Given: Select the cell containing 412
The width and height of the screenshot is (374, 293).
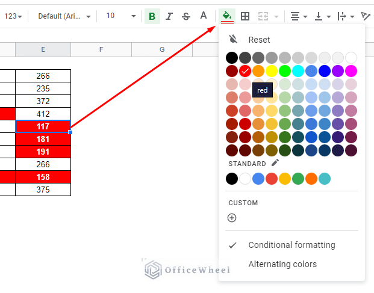Looking at the screenshot, I should coord(43,114).
